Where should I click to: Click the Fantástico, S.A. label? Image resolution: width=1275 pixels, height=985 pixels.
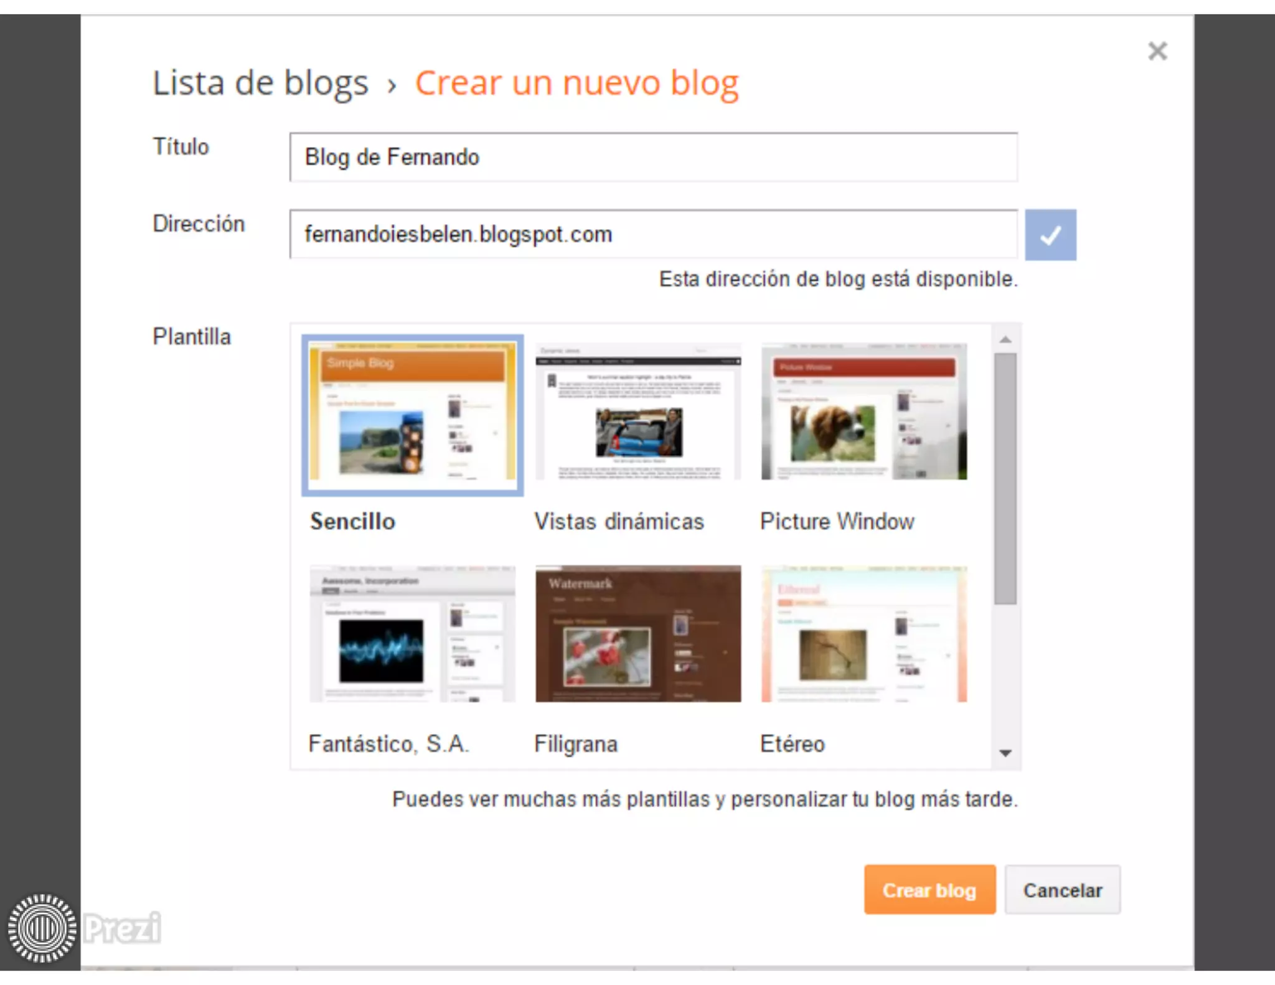coord(389,744)
